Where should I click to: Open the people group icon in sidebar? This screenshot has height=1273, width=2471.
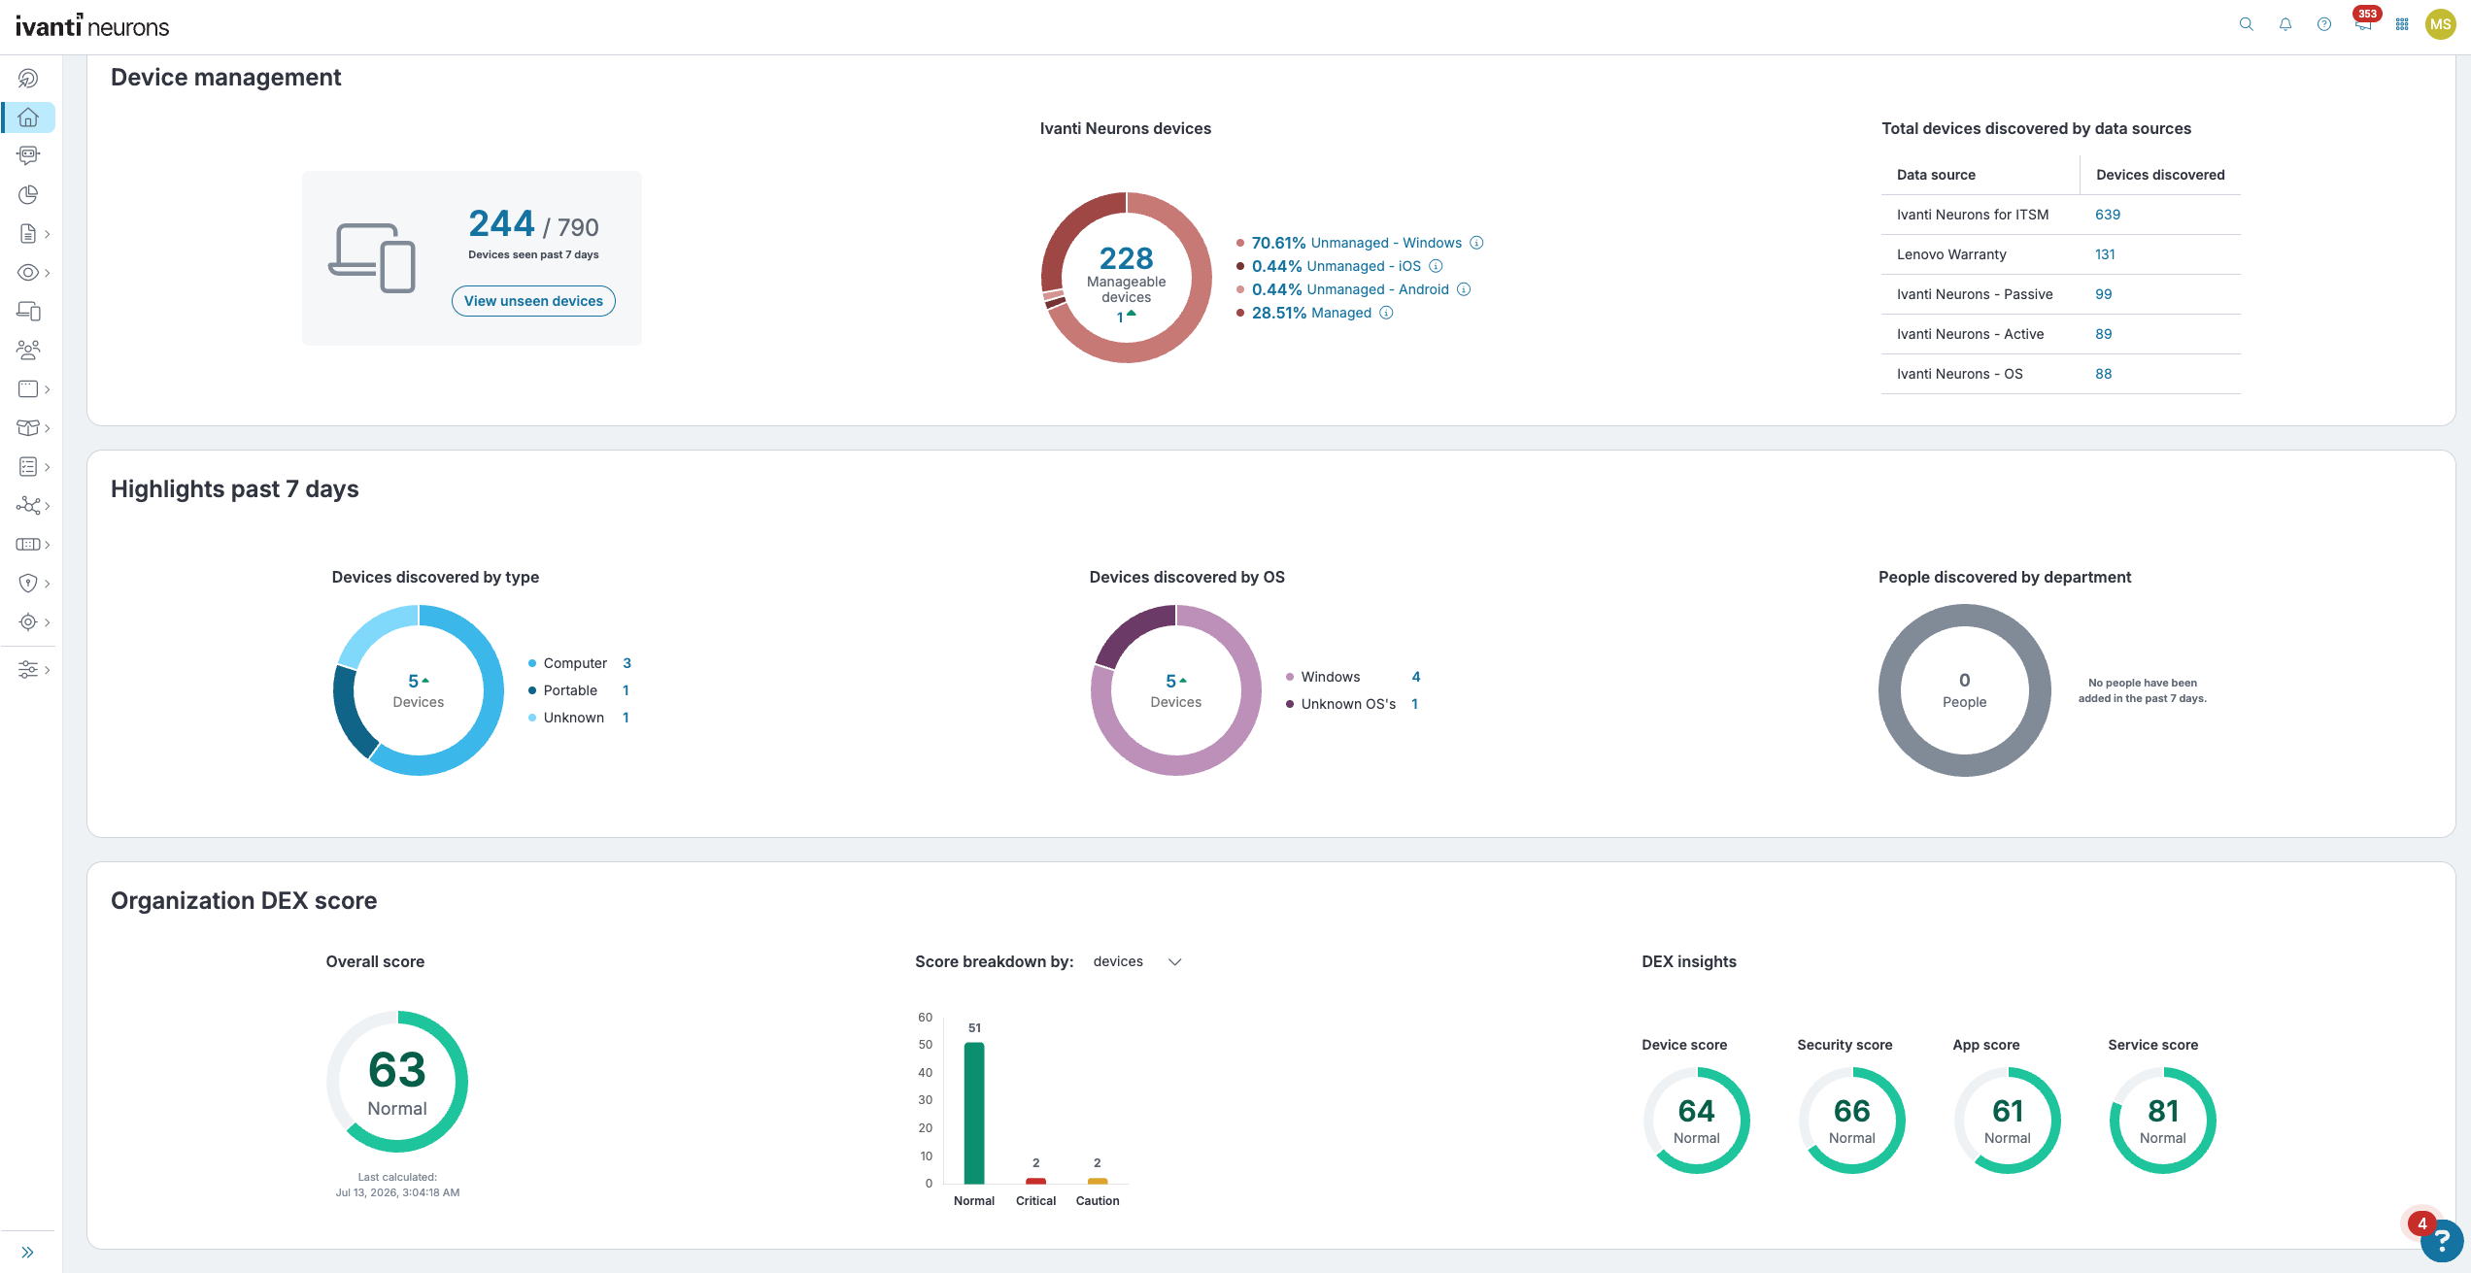click(x=28, y=350)
